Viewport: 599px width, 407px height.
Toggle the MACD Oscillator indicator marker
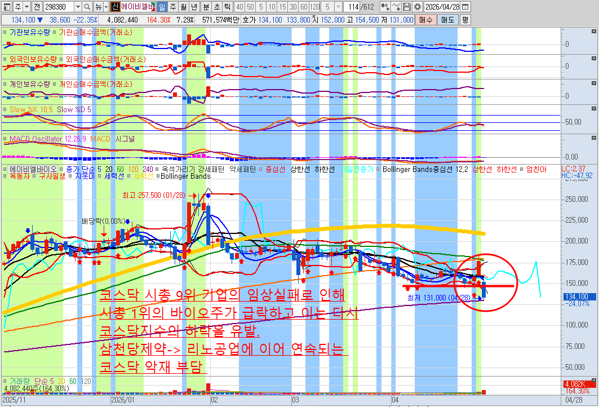point(6,138)
